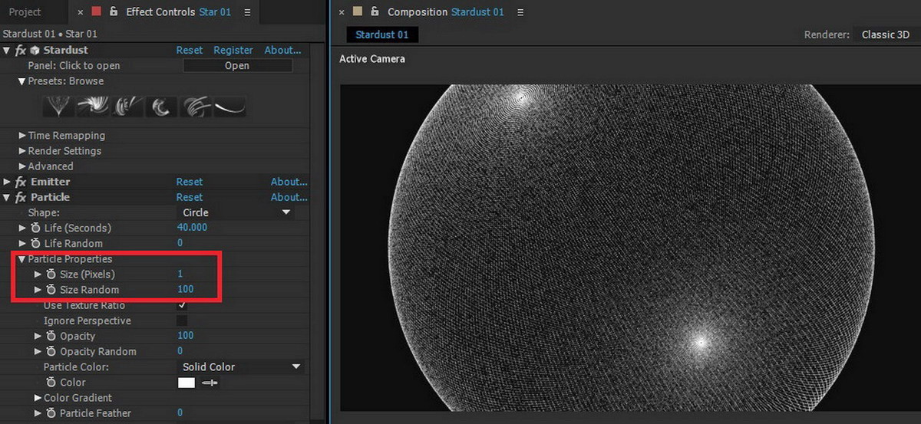Click the Stardust cube icon

(35, 50)
